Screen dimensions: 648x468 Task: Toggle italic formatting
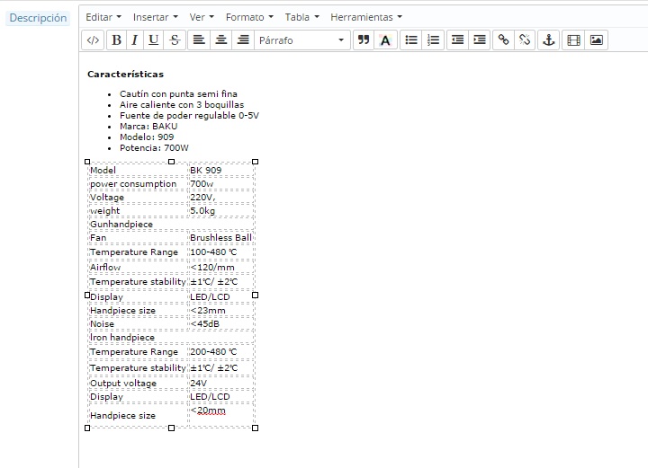pos(135,40)
